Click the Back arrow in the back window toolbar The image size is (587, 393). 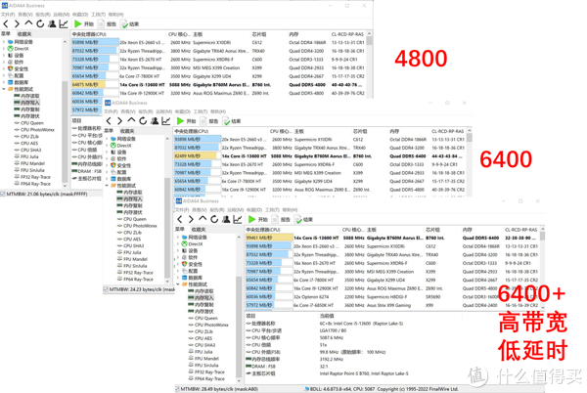point(6,23)
